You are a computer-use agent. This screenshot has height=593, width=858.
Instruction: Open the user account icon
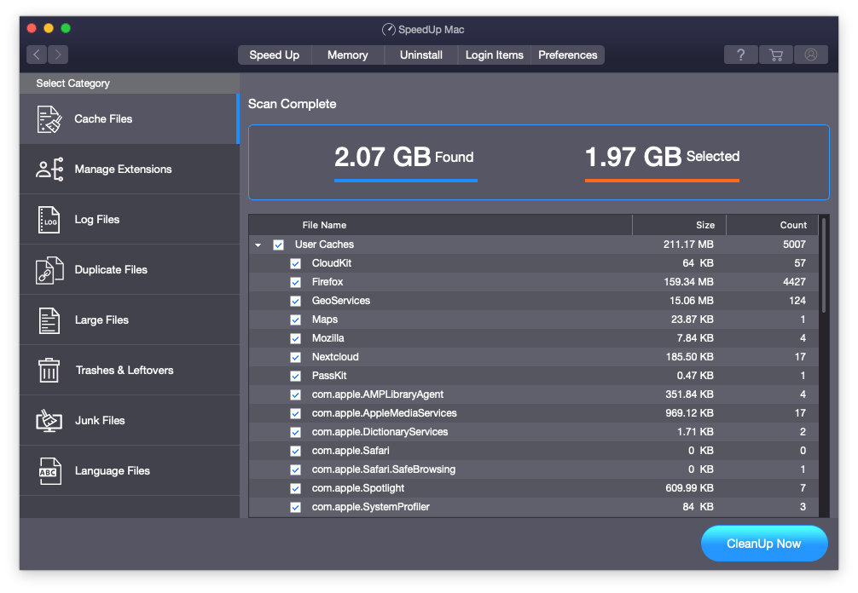click(811, 55)
